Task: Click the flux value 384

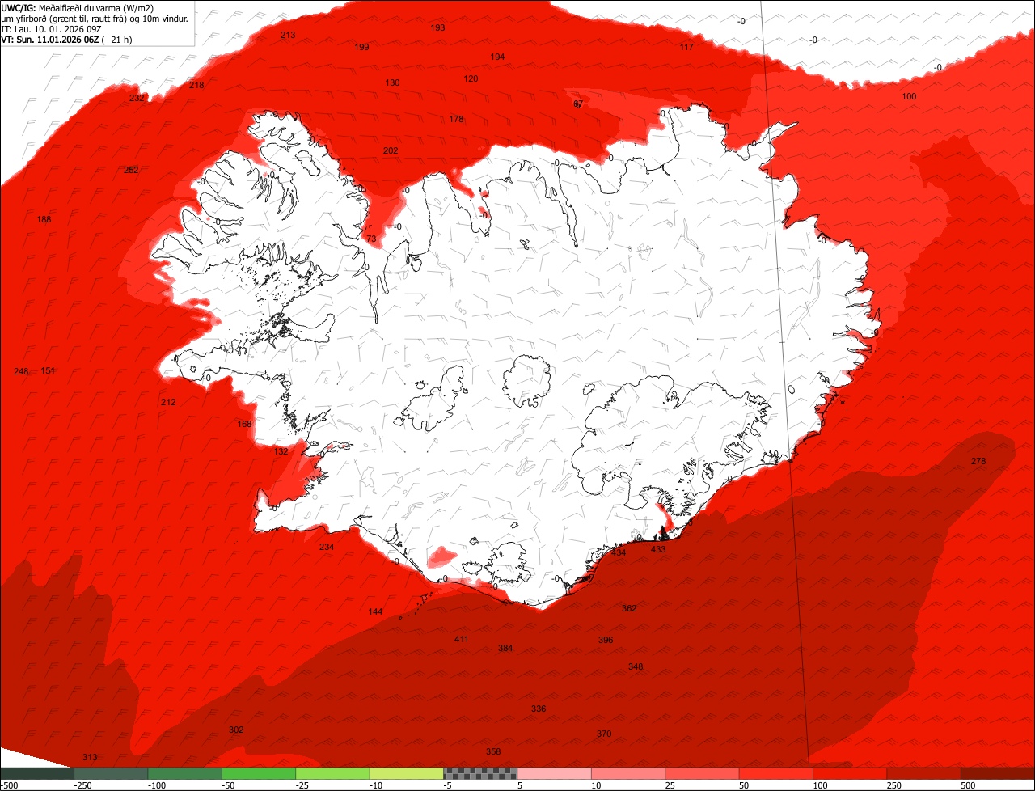Action: (x=505, y=649)
